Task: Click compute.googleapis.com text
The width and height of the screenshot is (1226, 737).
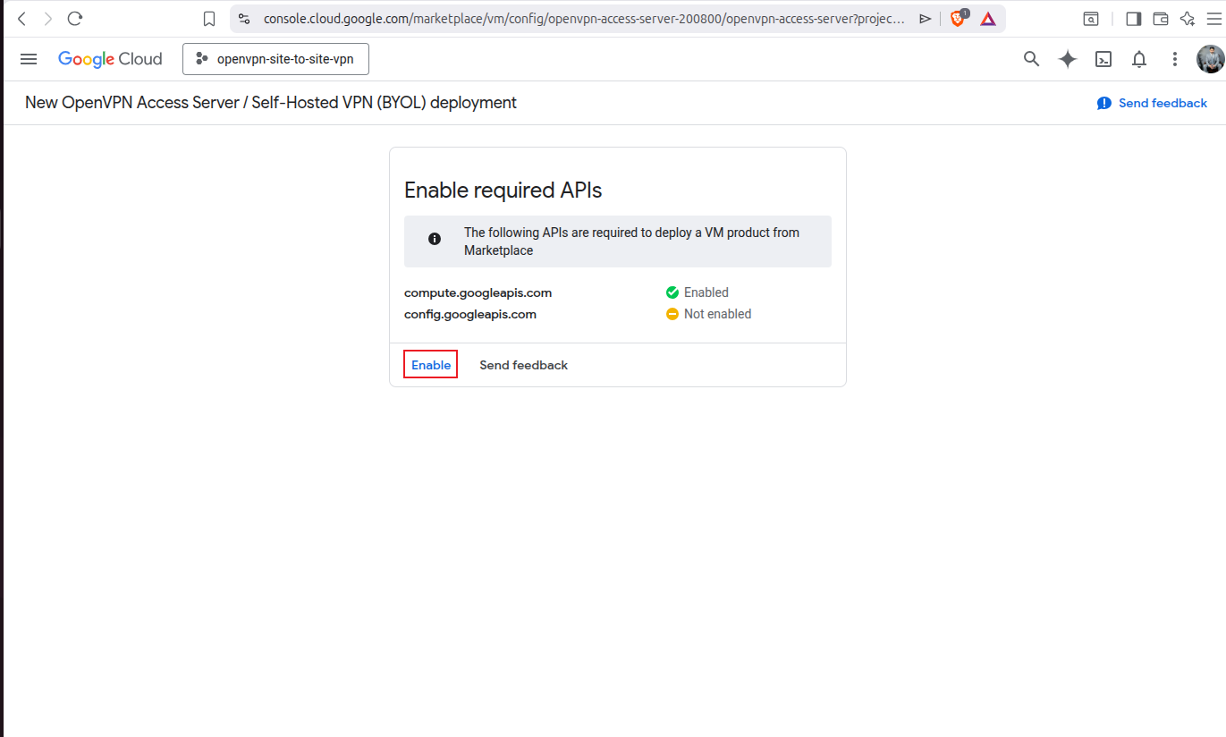Action: point(478,292)
